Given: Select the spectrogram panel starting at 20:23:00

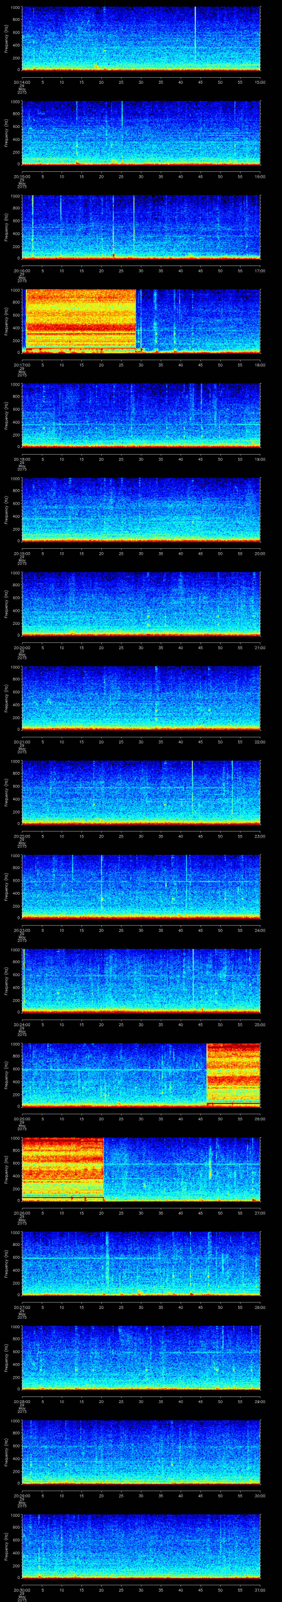Looking at the screenshot, I should [141, 887].
